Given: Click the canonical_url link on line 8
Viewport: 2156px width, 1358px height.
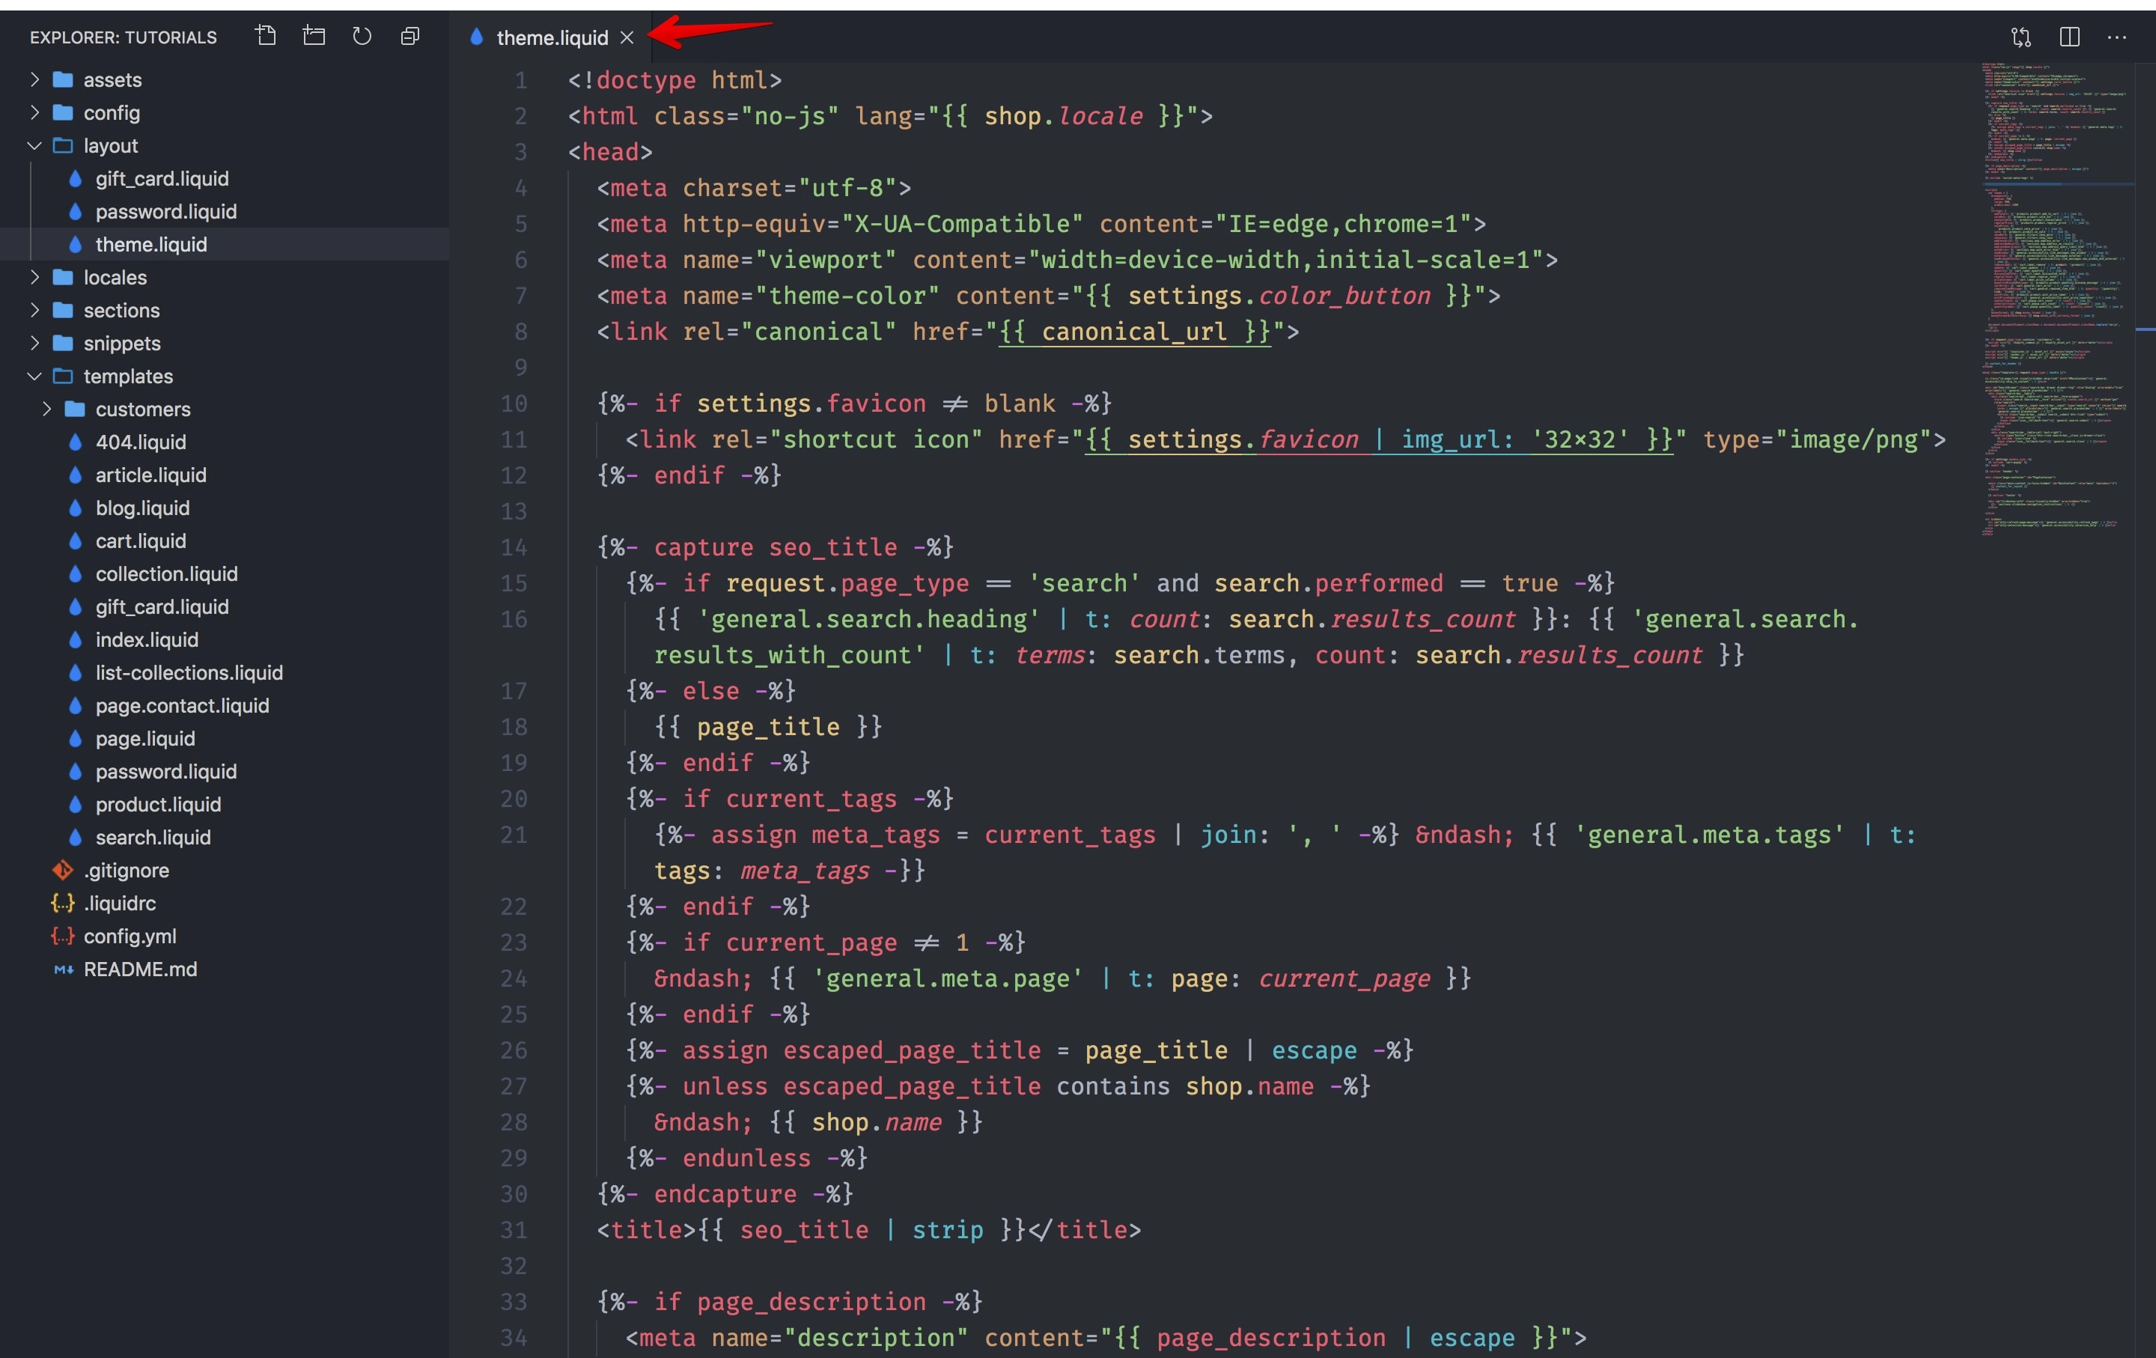Looking at the screenshot, I should tap(1133, 332).
